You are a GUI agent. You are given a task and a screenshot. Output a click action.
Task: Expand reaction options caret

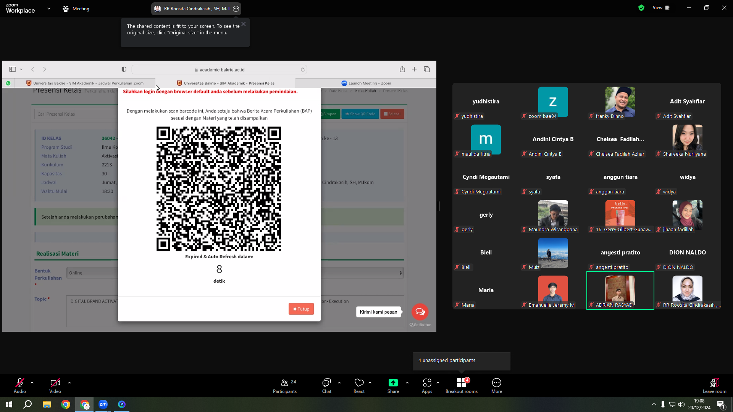(370, 383)
